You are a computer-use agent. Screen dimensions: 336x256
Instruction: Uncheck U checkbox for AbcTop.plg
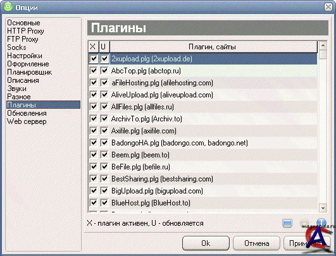pos(104,71)
